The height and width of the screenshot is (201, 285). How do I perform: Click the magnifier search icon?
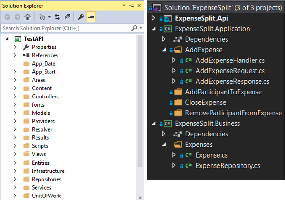coord(134,28)
